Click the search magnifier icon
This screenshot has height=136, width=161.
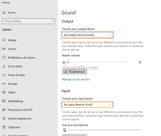pos(52,21)
